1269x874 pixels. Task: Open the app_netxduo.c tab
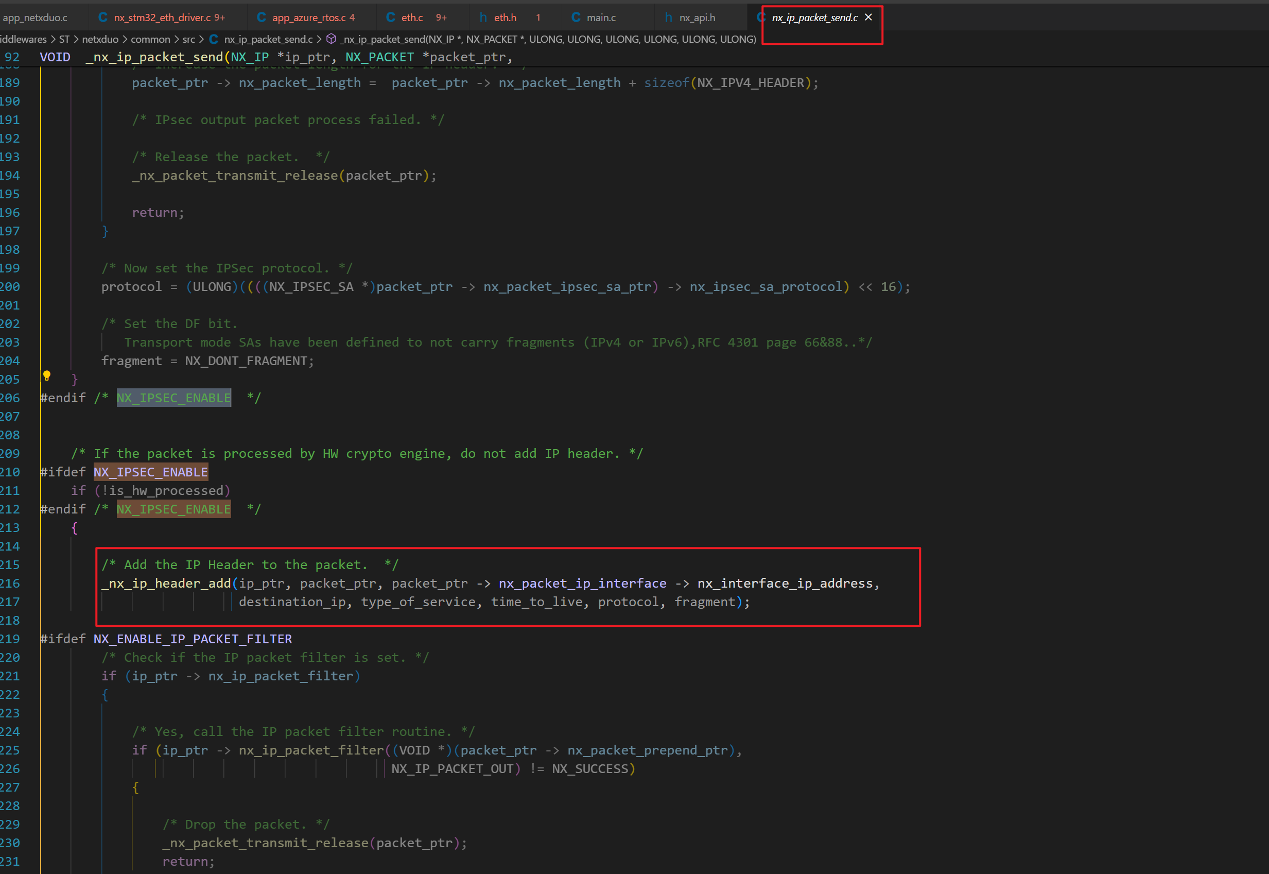tap(35, 18)
